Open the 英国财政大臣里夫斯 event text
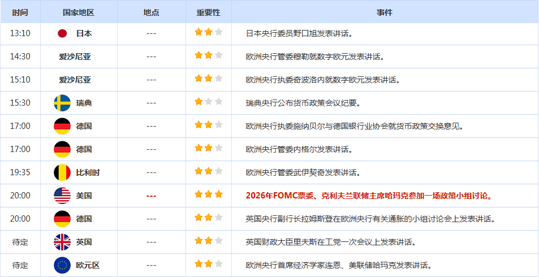This screenshot has width=539, height=277. [x=331, y=242]
